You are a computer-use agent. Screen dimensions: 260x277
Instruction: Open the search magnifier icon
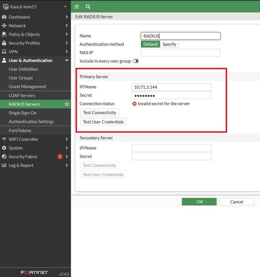tap(88, 6)
